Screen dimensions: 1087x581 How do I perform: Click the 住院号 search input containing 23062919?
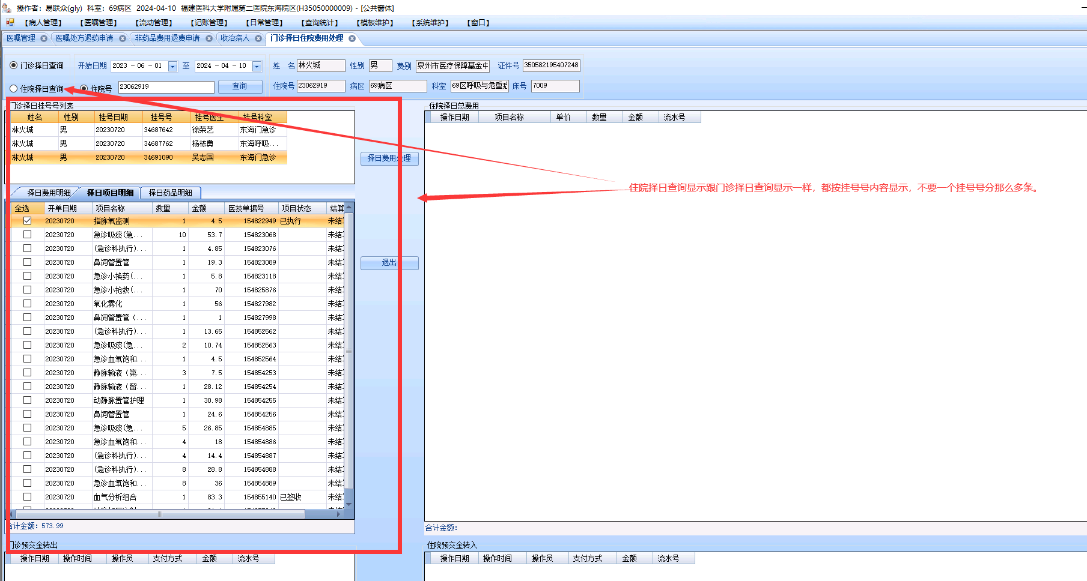pyautogui.click(x=166, y=87)
